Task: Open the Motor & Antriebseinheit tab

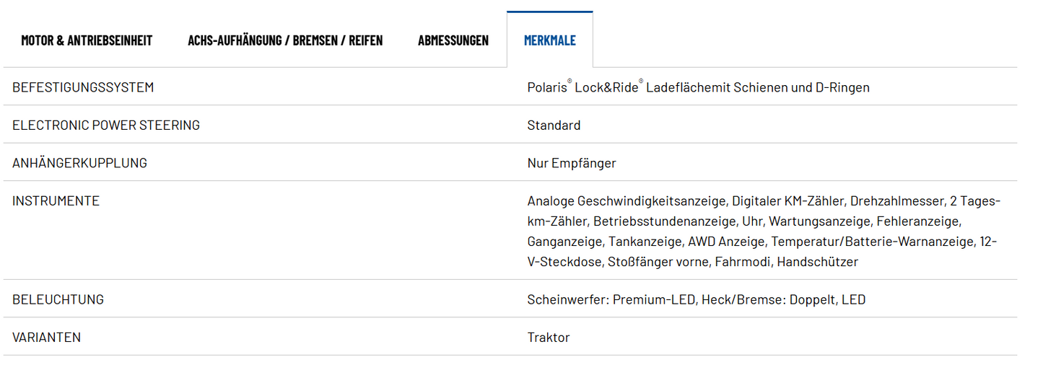Action: [87, 40]
